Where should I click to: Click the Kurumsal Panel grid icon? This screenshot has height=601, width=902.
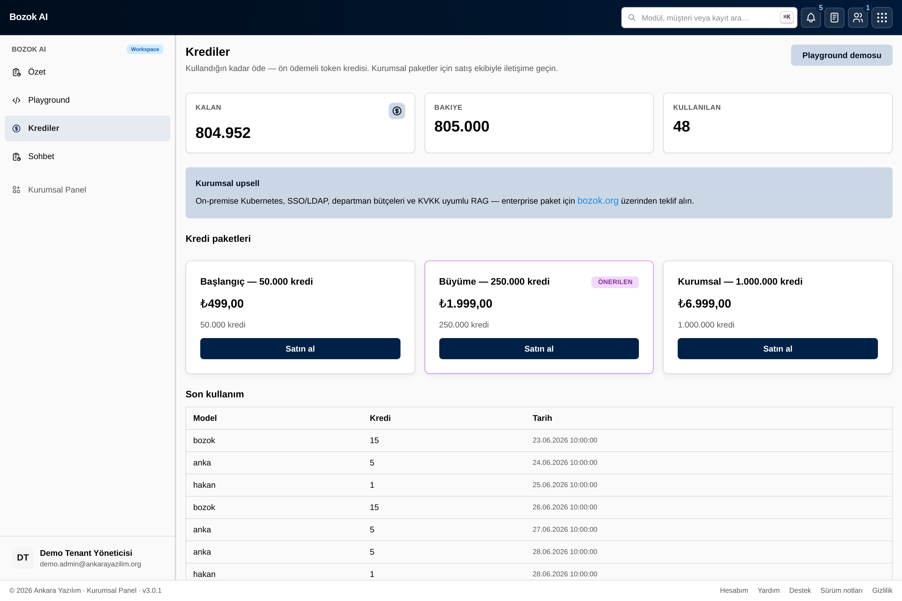tap(16, 190)
